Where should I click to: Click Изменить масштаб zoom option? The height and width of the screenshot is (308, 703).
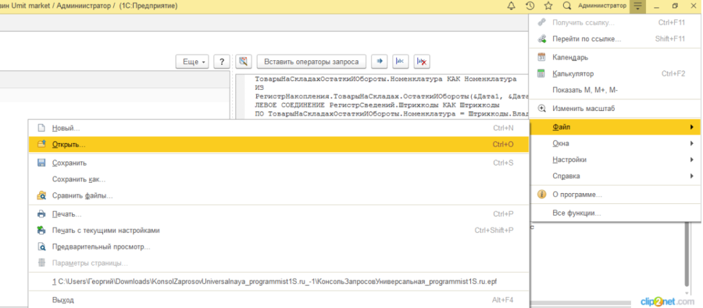click(584, 108)
